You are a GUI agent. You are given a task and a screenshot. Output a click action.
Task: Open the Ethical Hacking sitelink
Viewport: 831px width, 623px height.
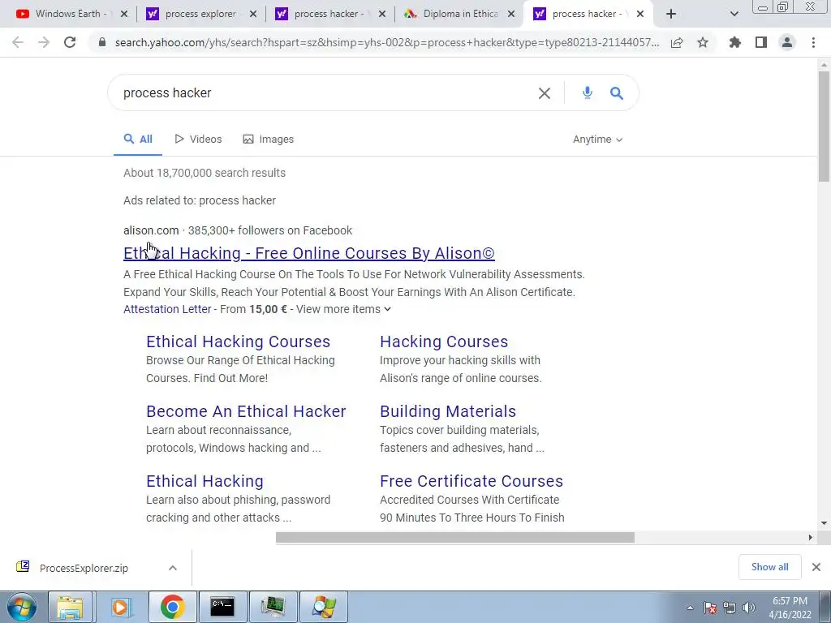point(205,482)
